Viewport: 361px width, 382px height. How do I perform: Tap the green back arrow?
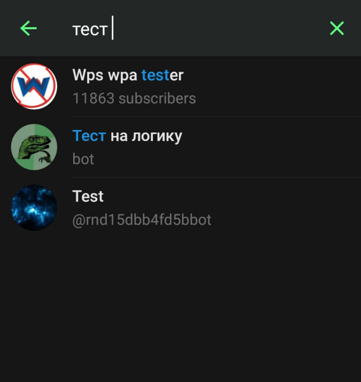[x=28, y=28]
